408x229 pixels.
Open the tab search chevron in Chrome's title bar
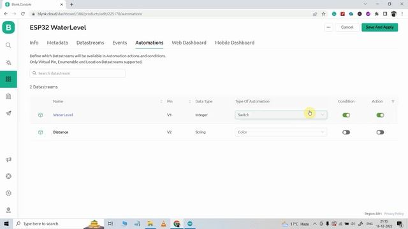[365, 4]
